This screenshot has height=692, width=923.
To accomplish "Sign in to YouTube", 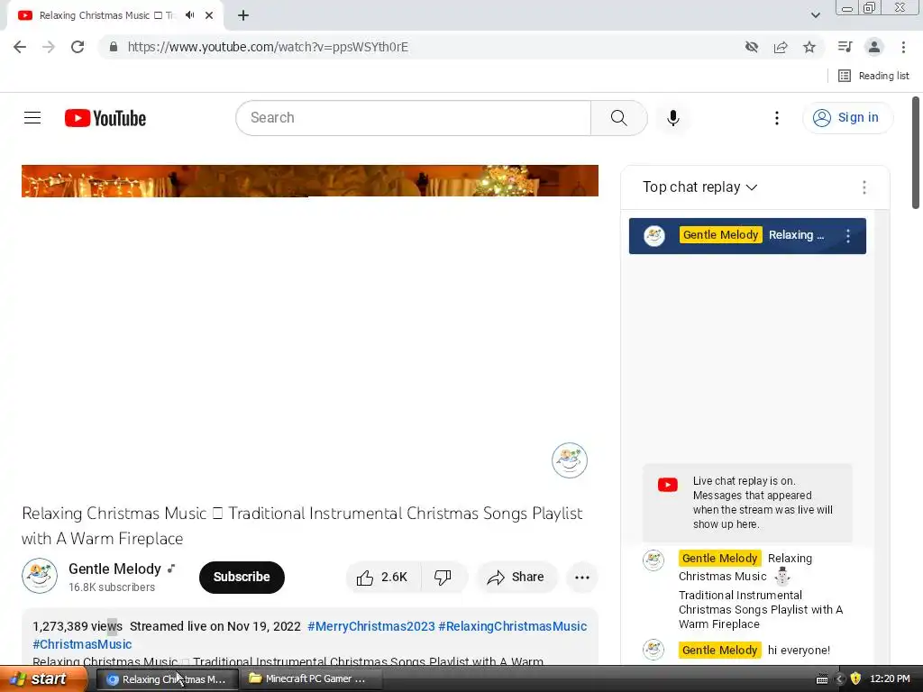I will [x=846, y=118].
